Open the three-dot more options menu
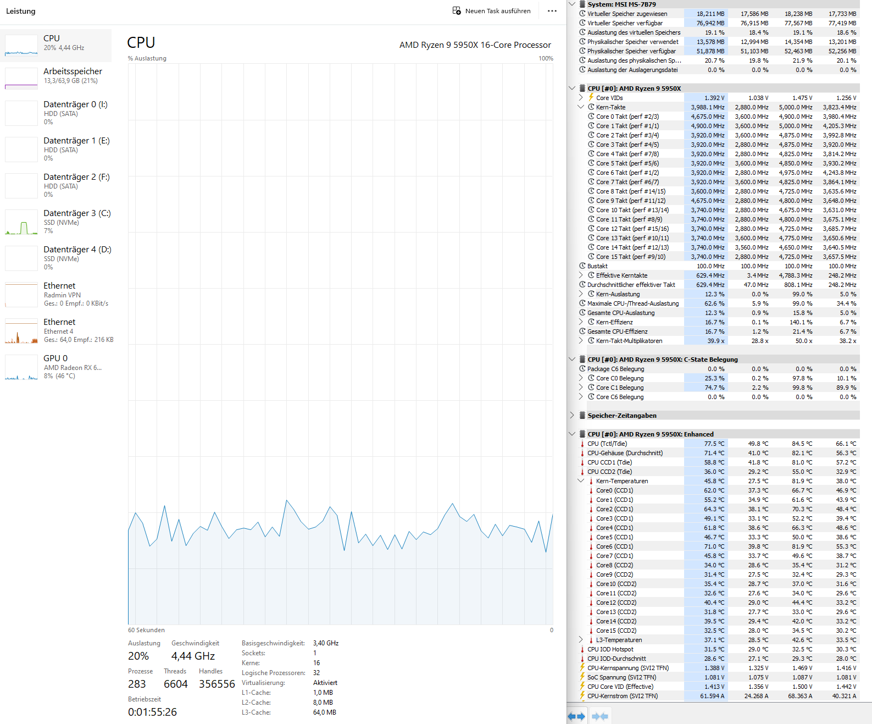This screenshot has width=872, height=724. click(552, 11)
